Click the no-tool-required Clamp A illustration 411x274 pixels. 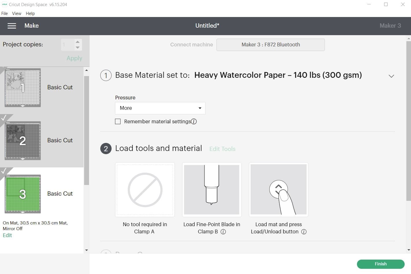[145, 190]
